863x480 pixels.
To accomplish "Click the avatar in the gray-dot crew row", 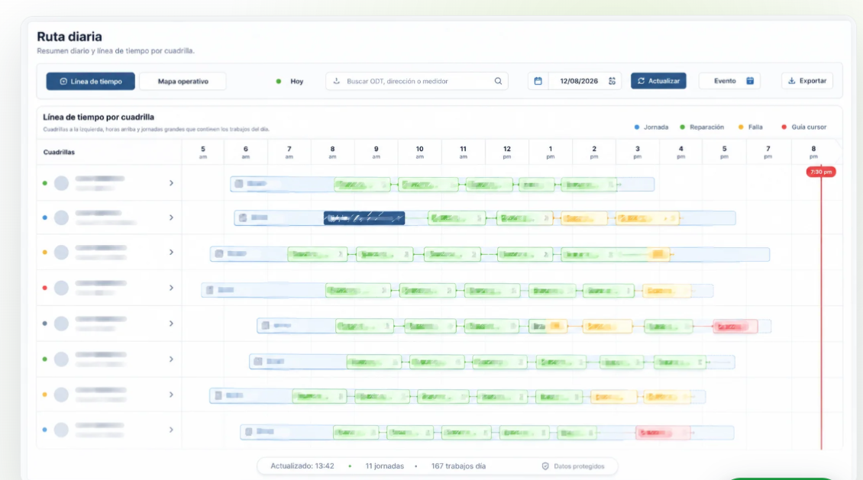I will (62, 324).
